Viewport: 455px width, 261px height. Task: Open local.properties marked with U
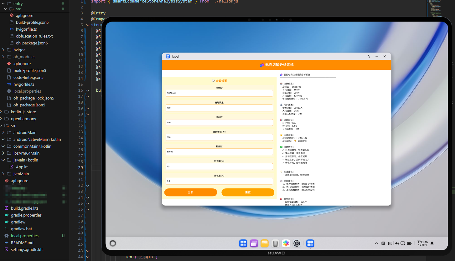pos(25,236)
